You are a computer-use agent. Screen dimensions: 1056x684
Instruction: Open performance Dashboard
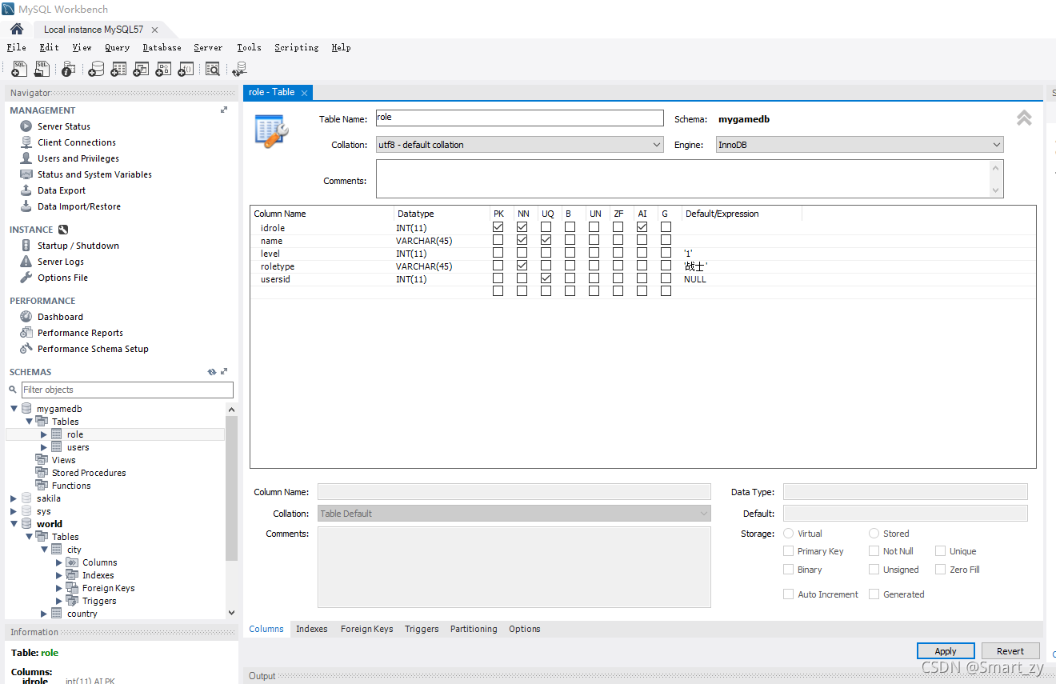pyautogui.click(x=61, y=317)
